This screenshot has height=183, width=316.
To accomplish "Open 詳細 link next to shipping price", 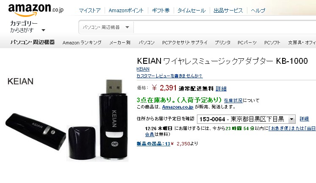I will (221, 88).
